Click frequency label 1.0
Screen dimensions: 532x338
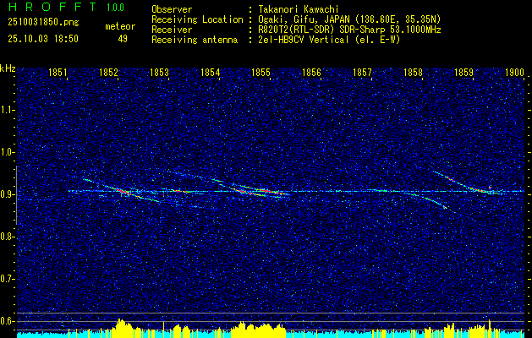point(6,153)
